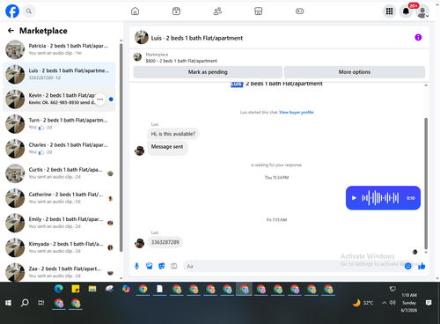Open Curtis's conversation
Image resolution: width=440 pixels, height=324 pixels.
point(59,173)
